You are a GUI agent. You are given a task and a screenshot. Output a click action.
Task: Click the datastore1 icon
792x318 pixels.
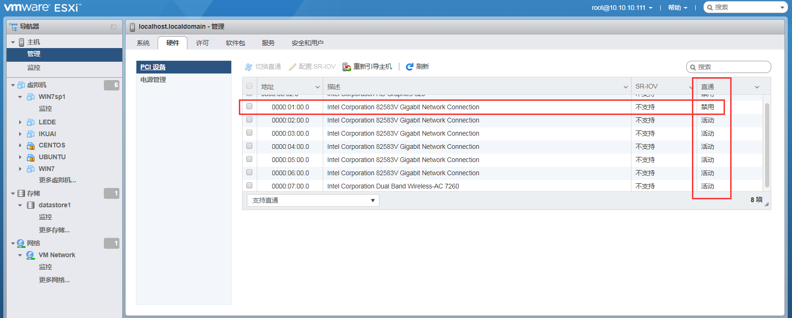(31, 205)
